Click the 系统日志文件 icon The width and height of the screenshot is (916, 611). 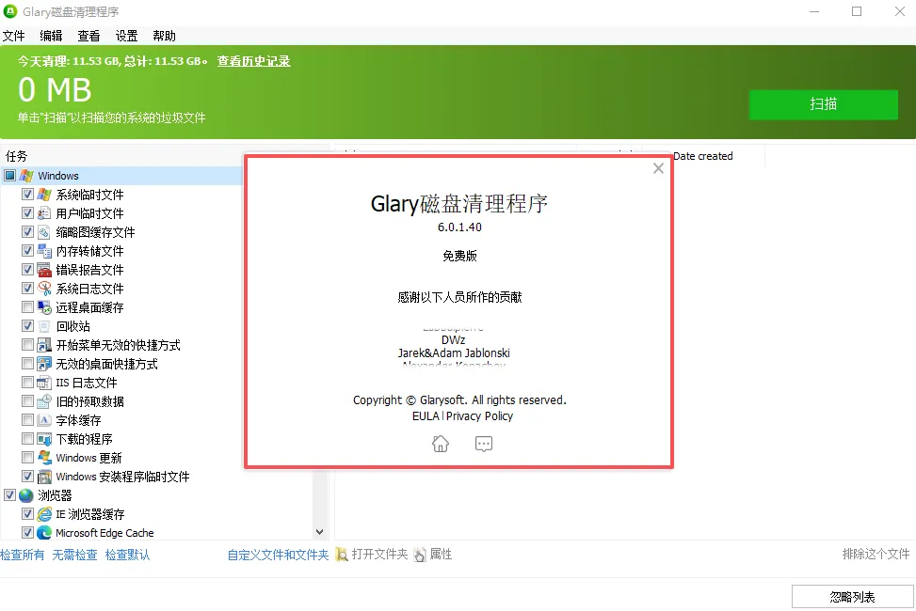[x=44, y=289]
